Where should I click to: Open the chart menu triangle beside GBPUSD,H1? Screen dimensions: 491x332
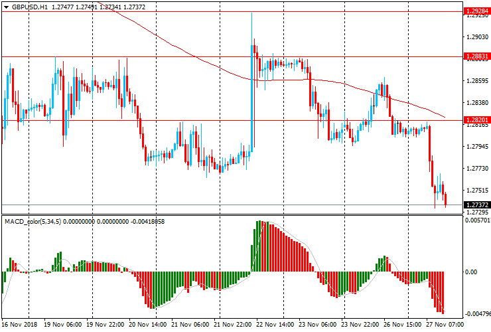click(5, 7)
